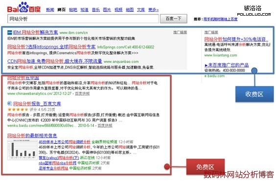Open 百度快照 for chinawebanalytics result

coord(82,93)
